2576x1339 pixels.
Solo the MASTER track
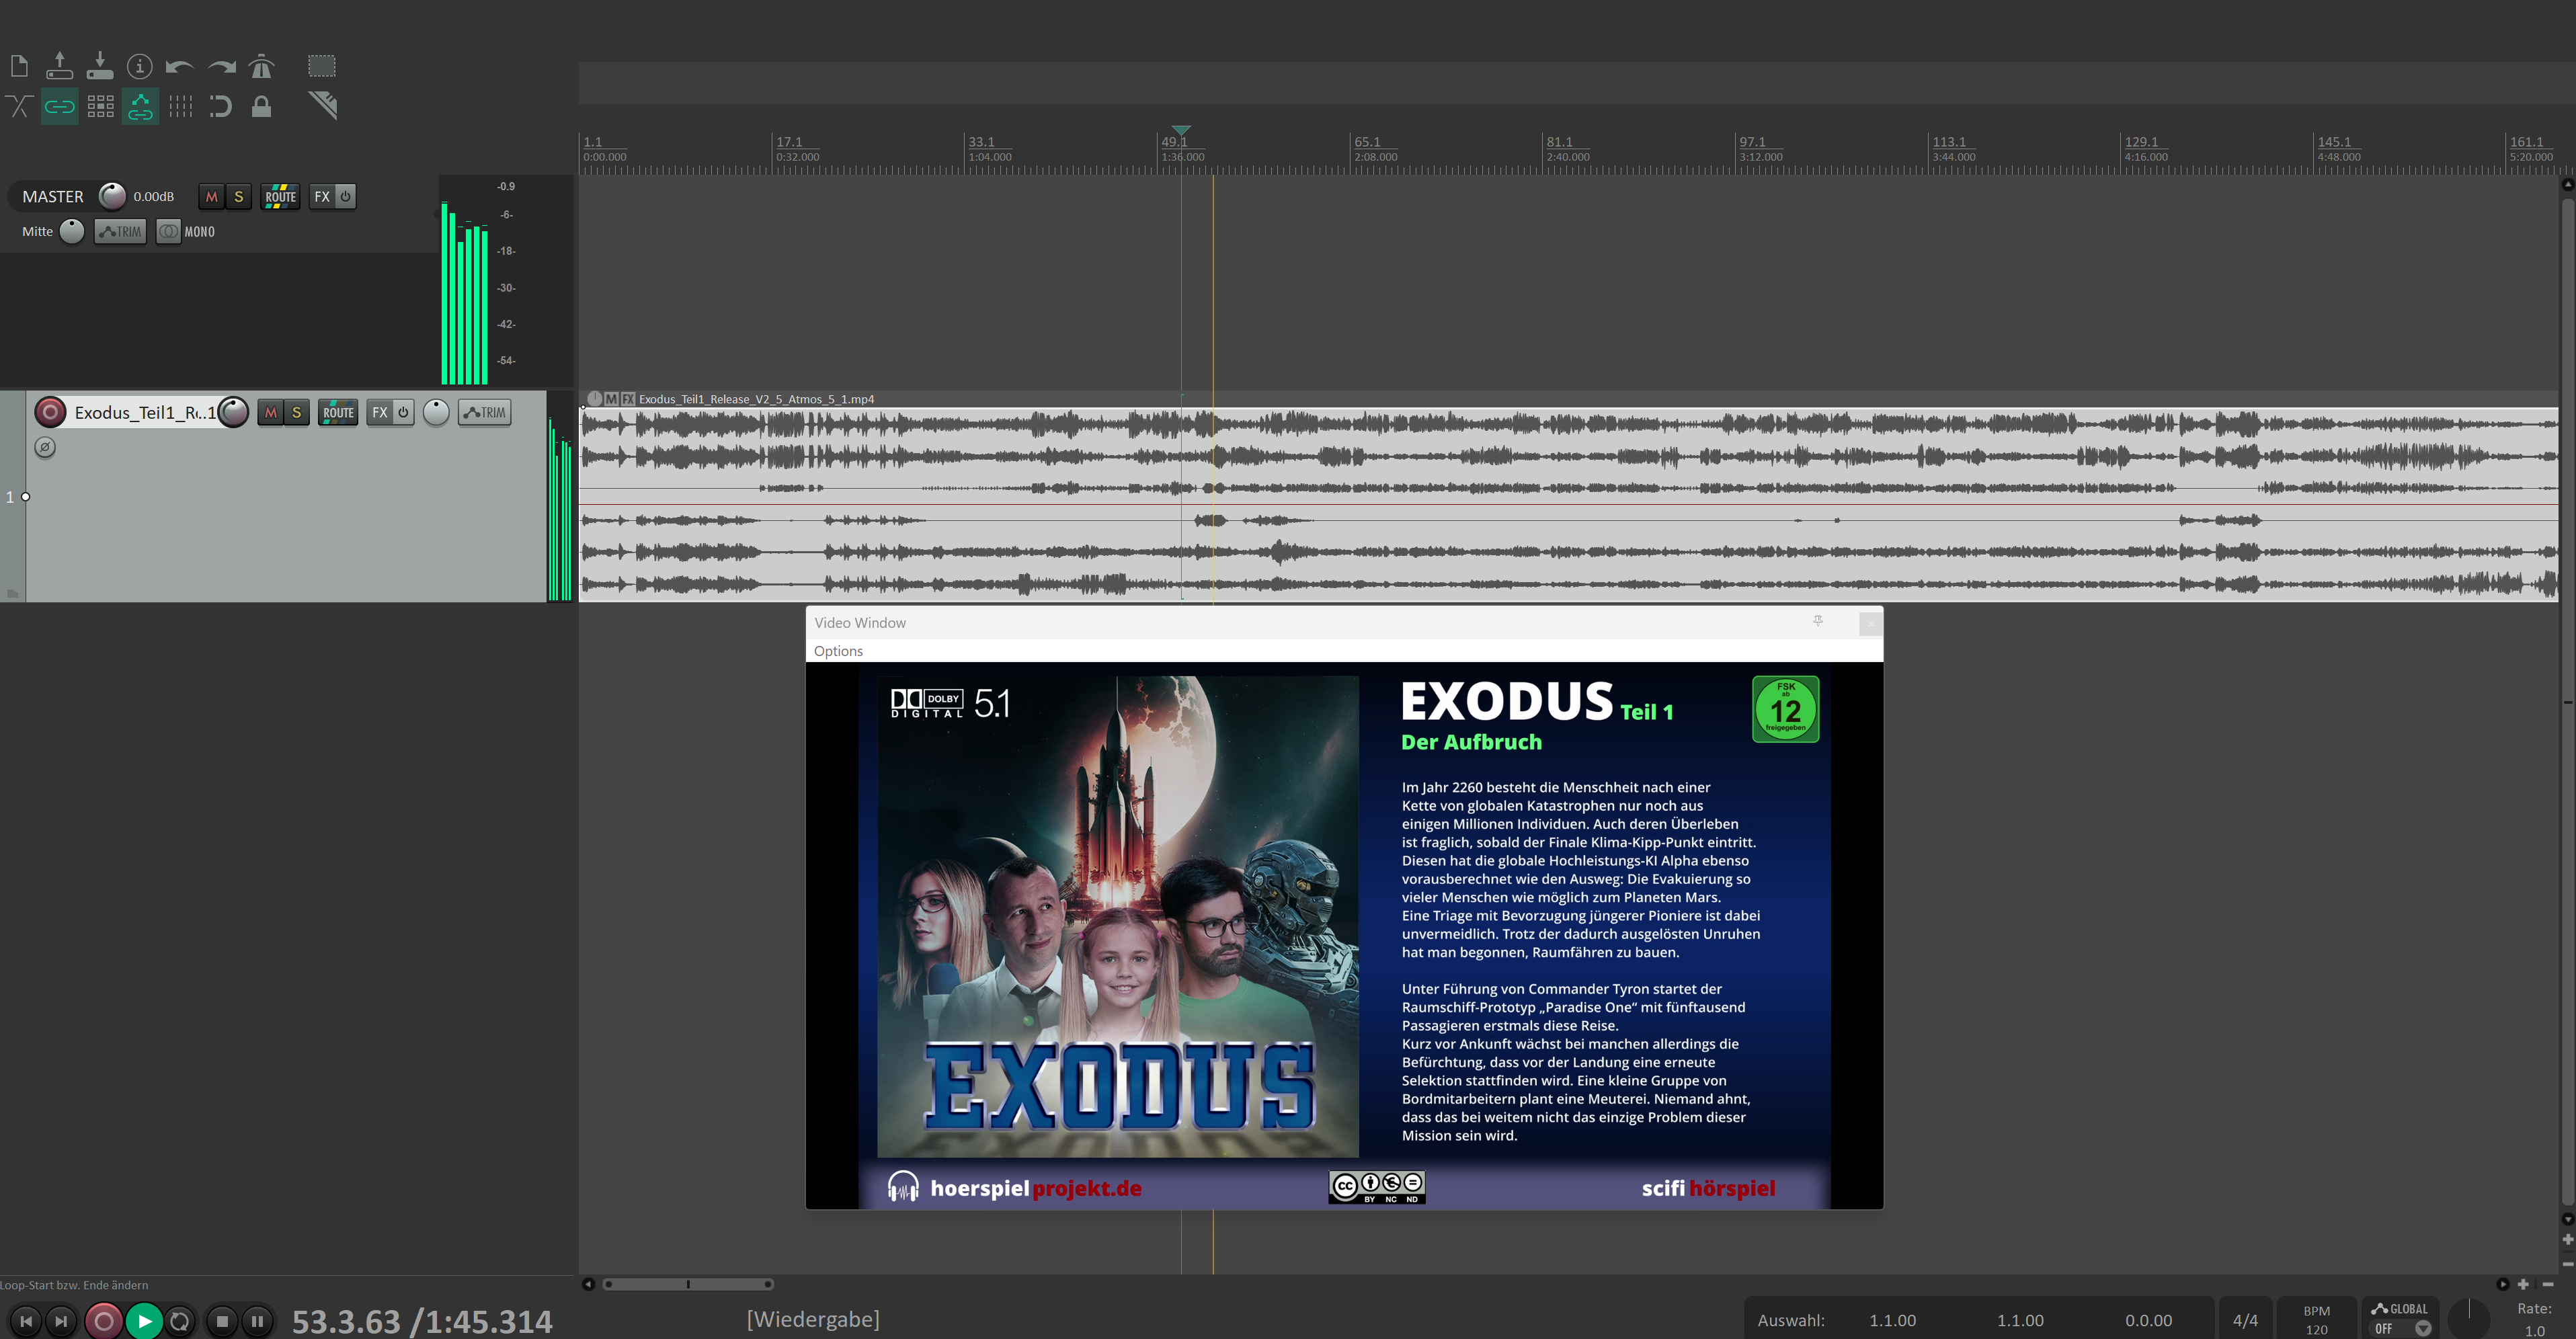(x=238, y=197)
